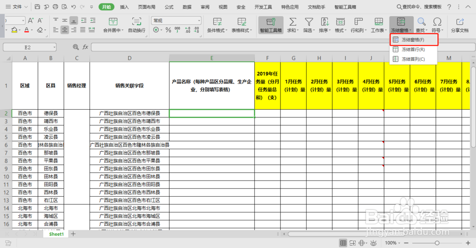Select Freeze Panes (冻结窗格(F)) menu entry

coord(413,40)
